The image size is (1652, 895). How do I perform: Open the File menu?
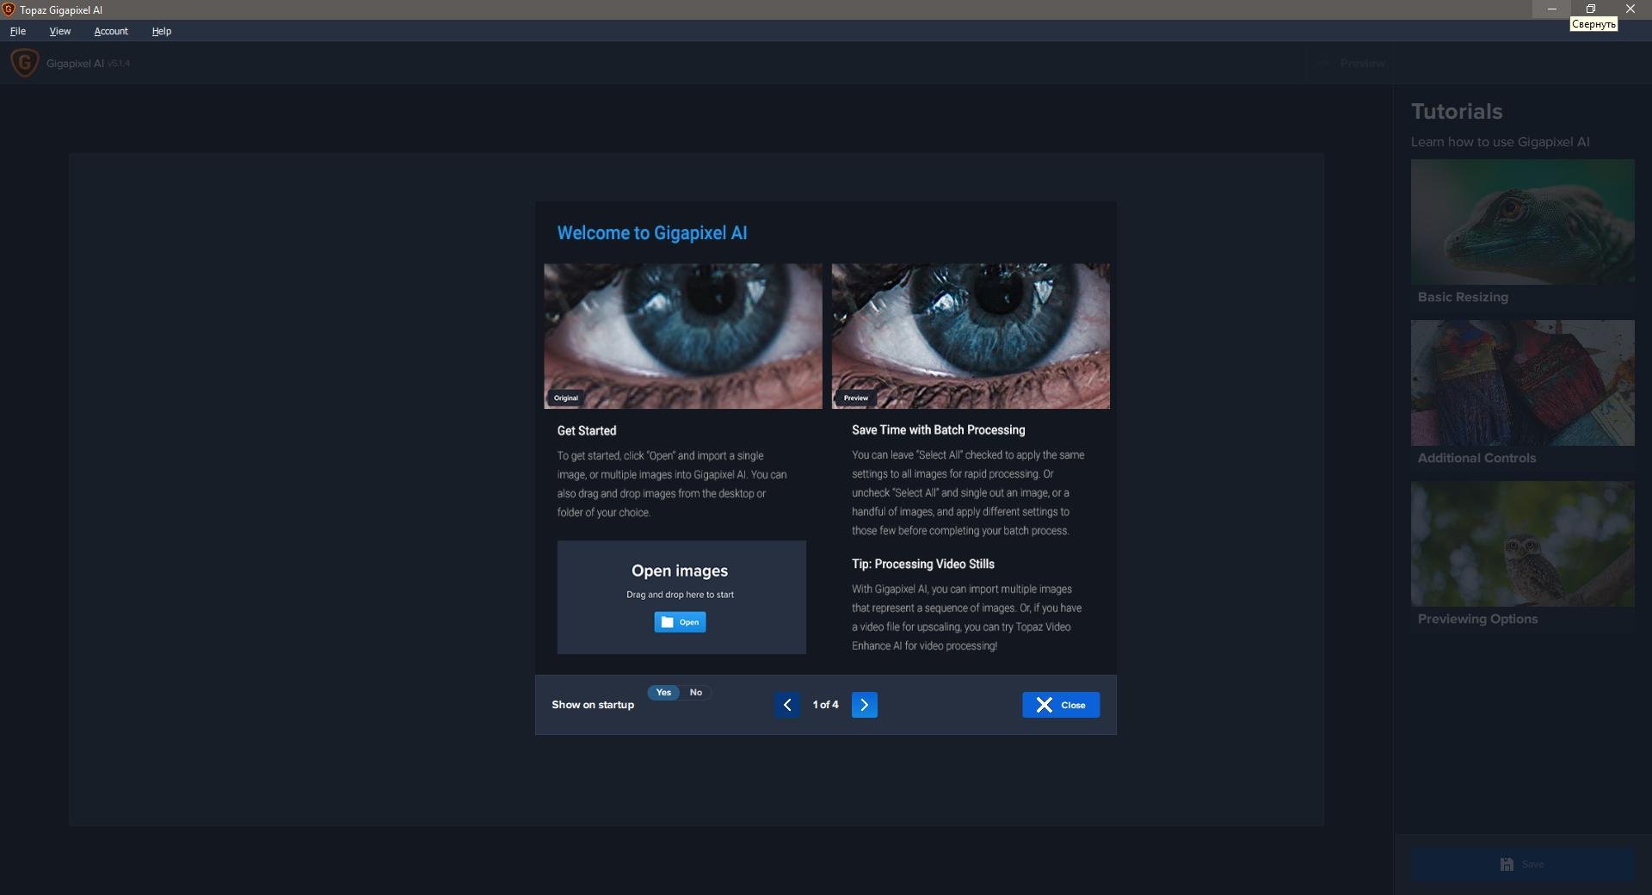(x=18, y=31)
